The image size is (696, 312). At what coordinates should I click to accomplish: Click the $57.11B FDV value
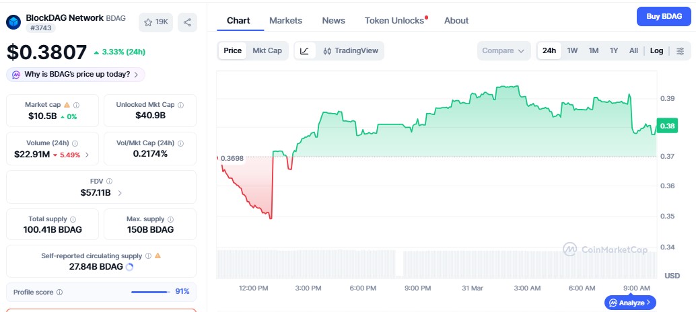pyautogui.click(x=96, y=193)
